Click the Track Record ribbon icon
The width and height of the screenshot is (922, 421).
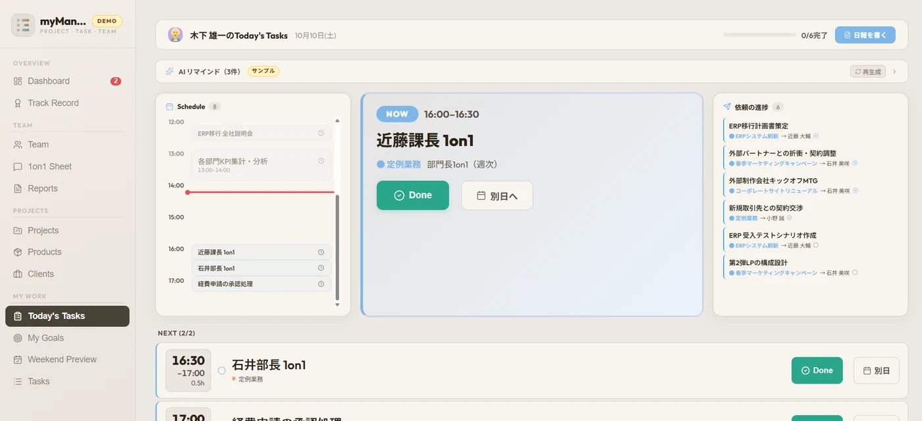tap(18, 103)
